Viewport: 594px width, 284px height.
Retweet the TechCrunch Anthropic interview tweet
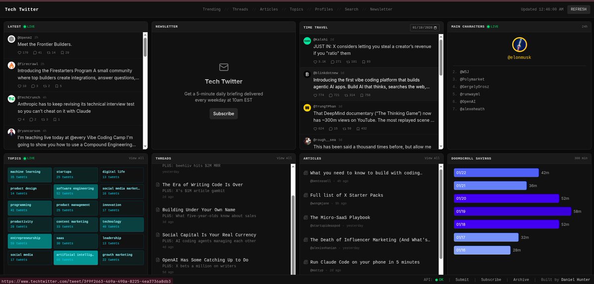[43, 120]
